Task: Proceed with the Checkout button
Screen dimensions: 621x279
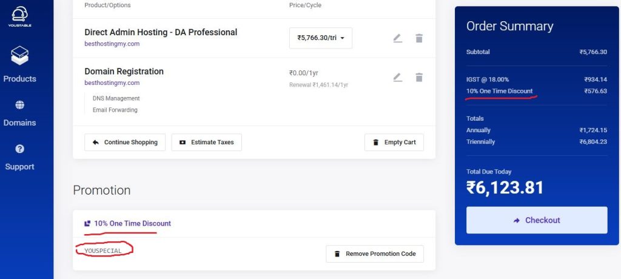Action: pyautogui.click(x=537, y=220)
